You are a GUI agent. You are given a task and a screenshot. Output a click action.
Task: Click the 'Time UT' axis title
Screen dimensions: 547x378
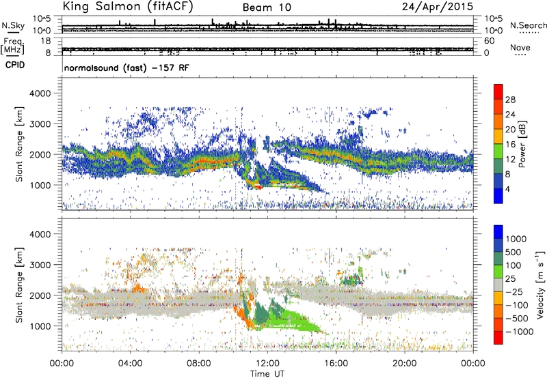click(x=267, y=373)
